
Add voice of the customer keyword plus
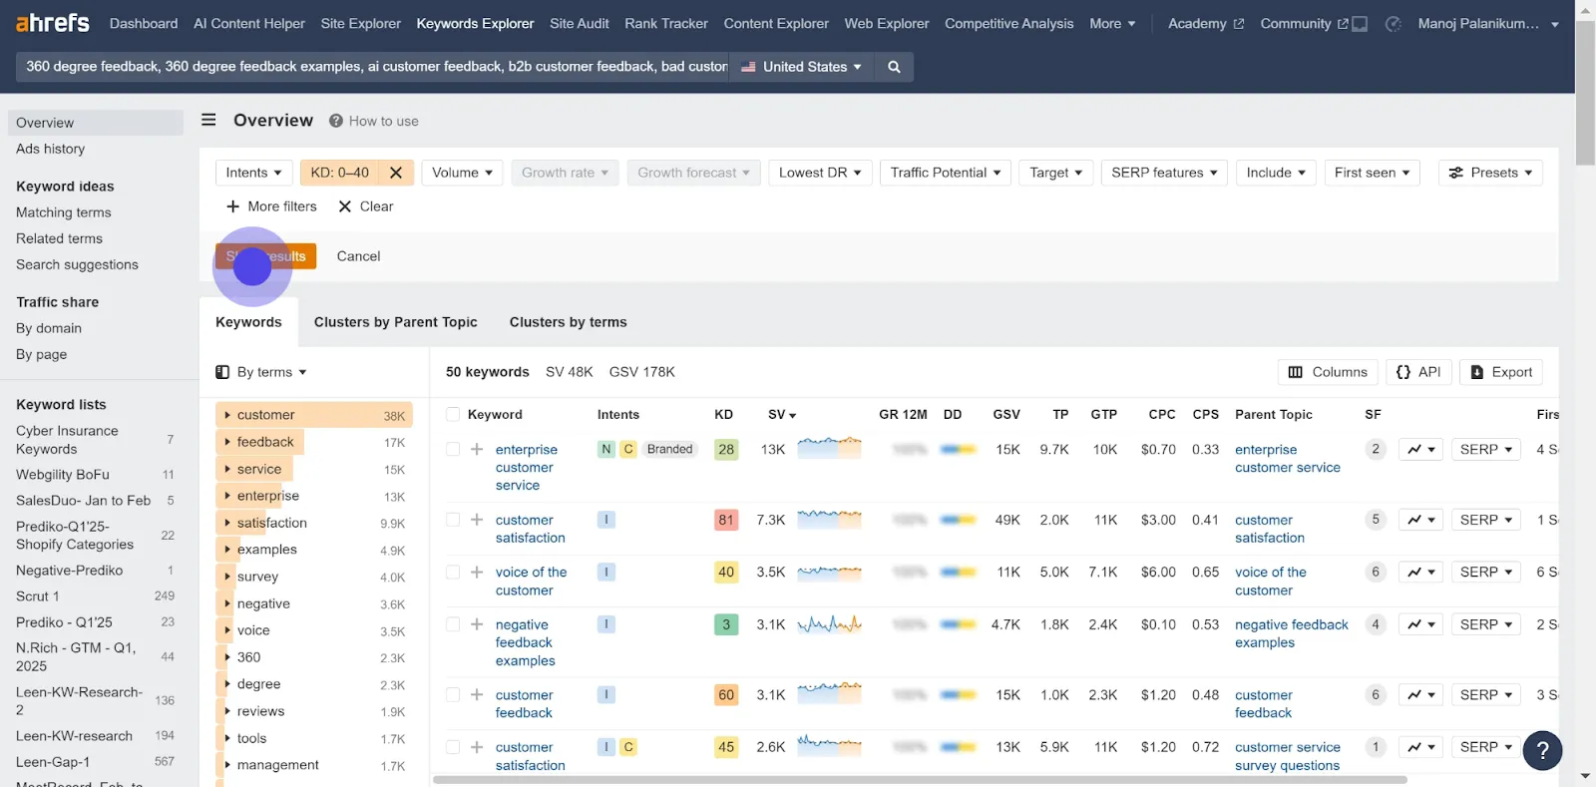(477, 573)
